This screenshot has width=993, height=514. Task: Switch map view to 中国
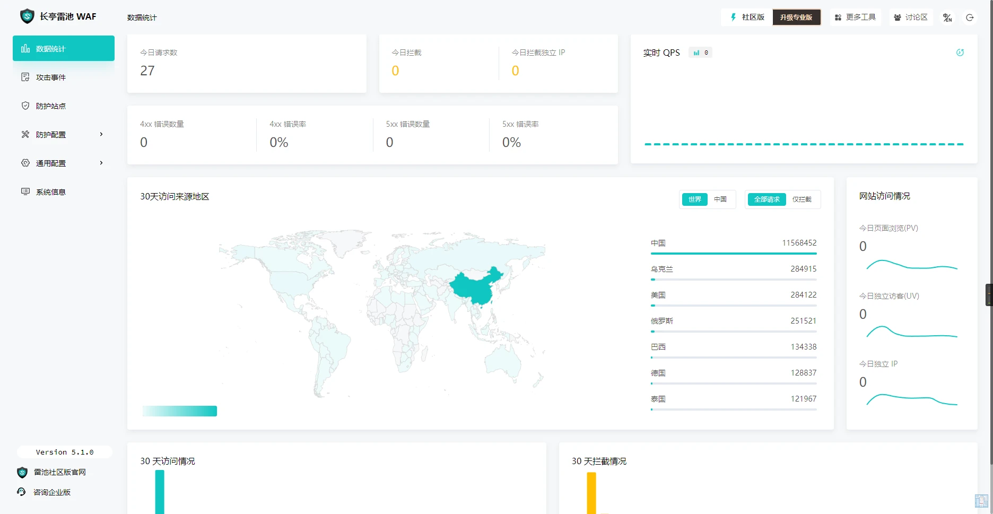[720, 199]
